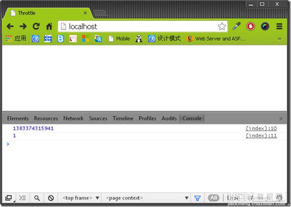Close the DevTools panel
This screenshot has height=207, width=291.
coord(281,118)
